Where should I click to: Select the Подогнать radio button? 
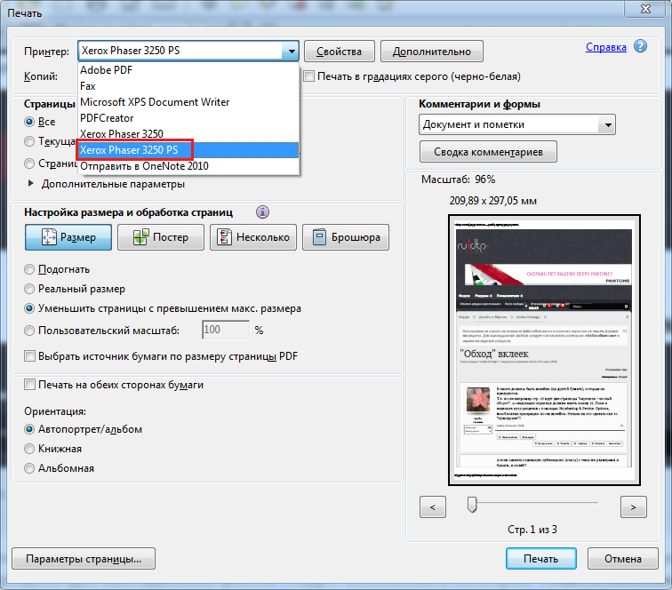tap(29, 269)
